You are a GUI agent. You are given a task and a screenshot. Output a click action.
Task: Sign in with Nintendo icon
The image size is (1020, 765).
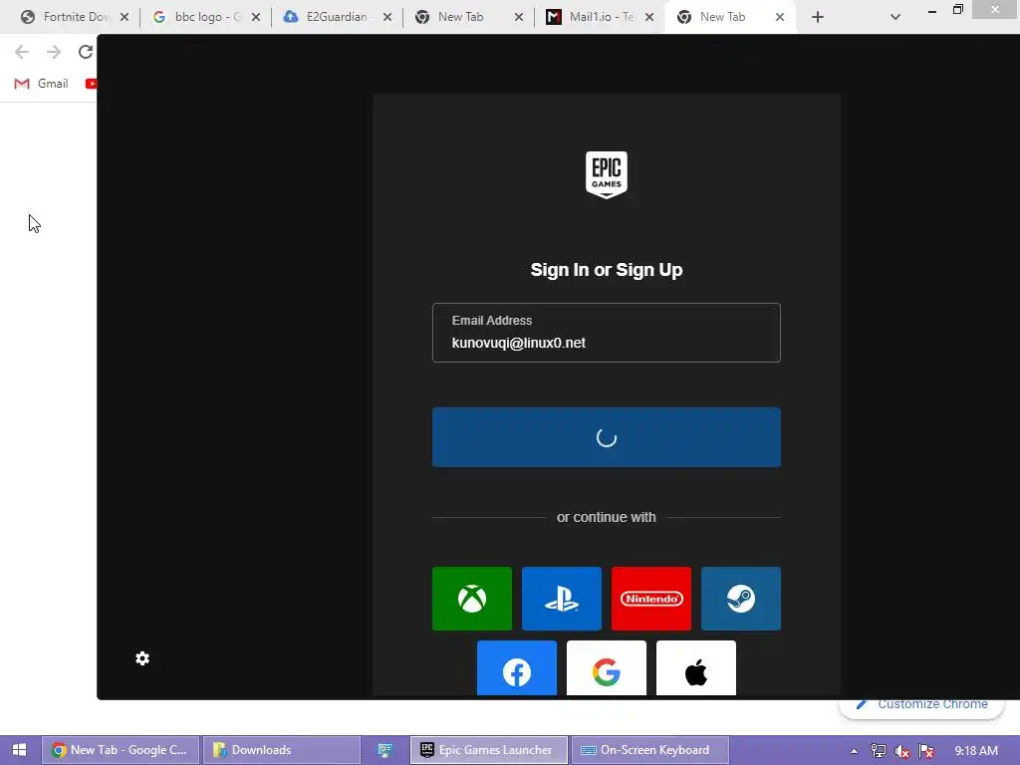coord(651,598)
